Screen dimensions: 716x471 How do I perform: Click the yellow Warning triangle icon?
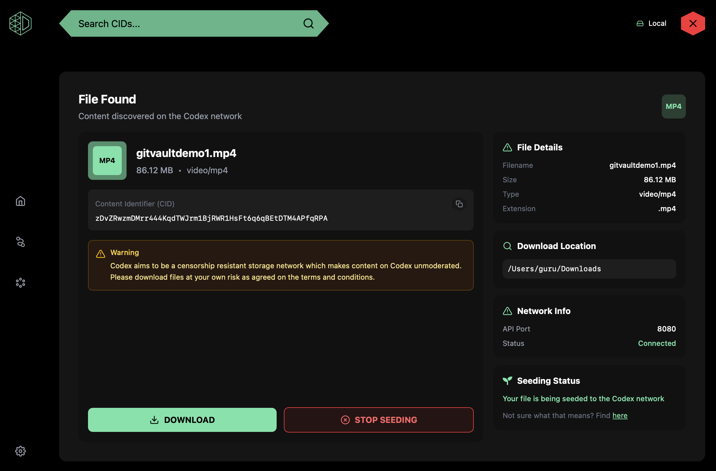click(x=101, y=254)
